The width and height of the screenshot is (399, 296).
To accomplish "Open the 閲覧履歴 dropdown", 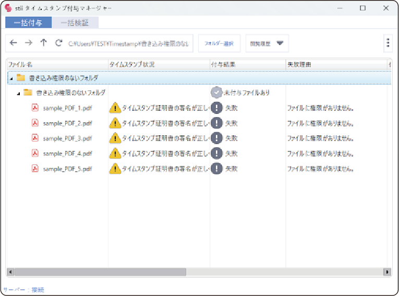I will click(x=267, y=44).
